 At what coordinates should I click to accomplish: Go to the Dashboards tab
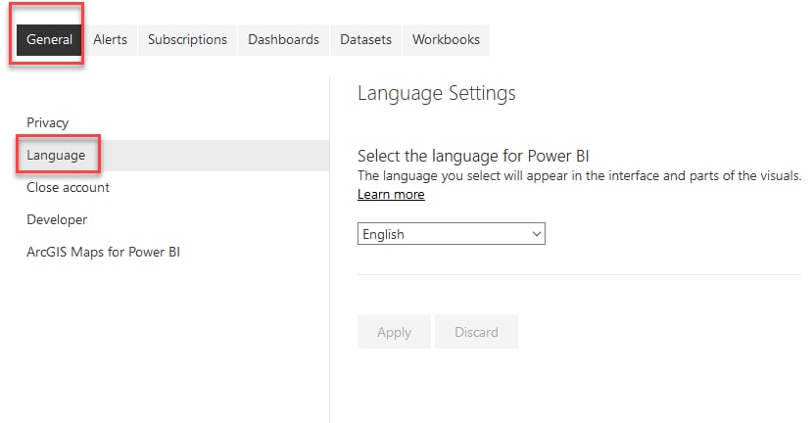point(283,40)
